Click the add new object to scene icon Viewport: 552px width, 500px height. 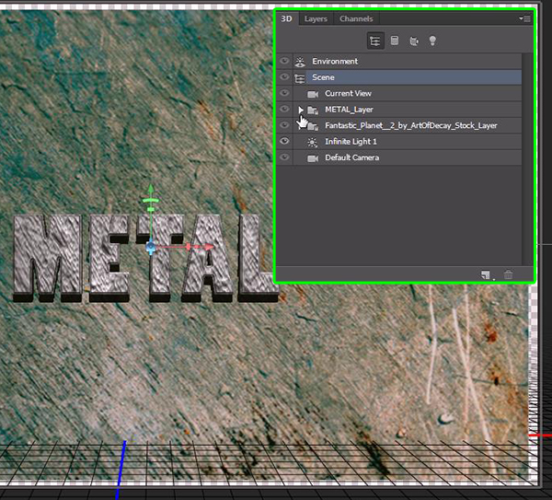coord(485,274)
